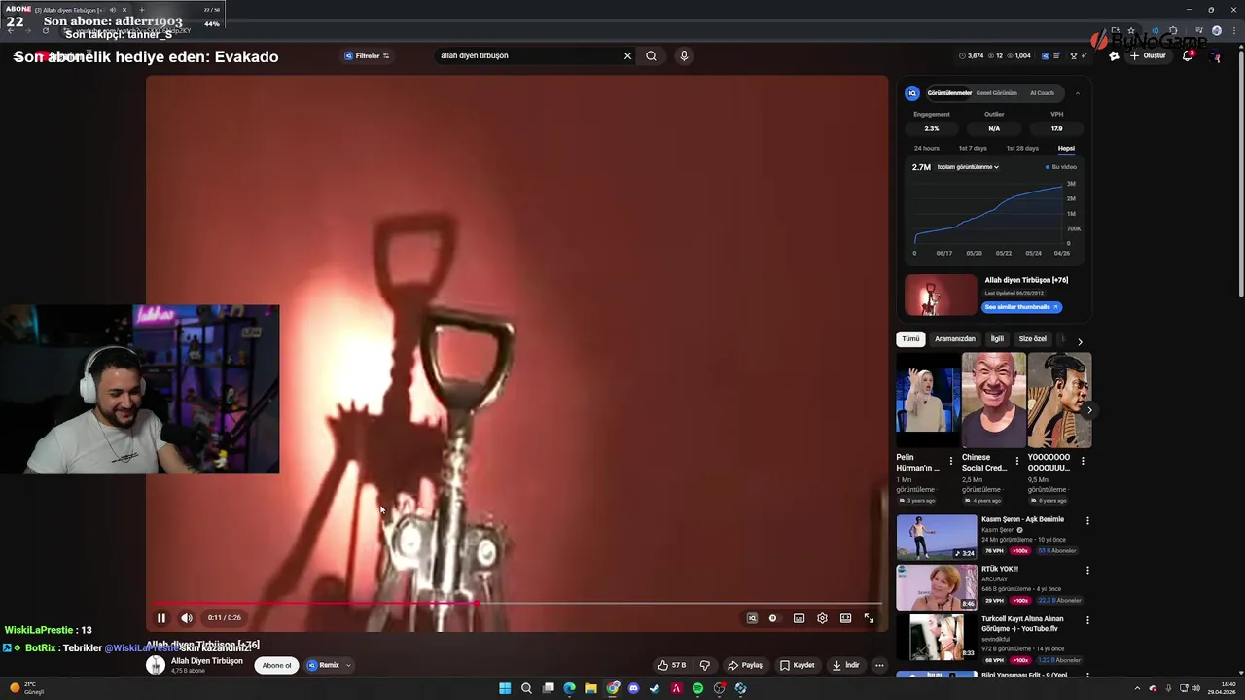Screen dimensions: 1245x700
Task: Select the İlgili filter chip
Action: (997, 339)
